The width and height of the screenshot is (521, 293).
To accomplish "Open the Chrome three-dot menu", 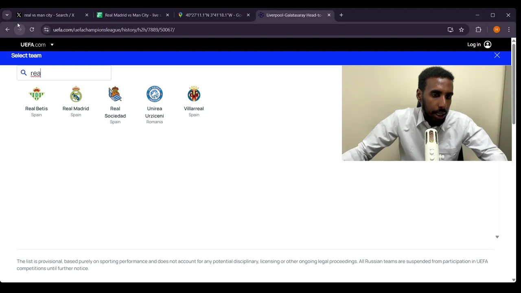I will coord(509,30).
